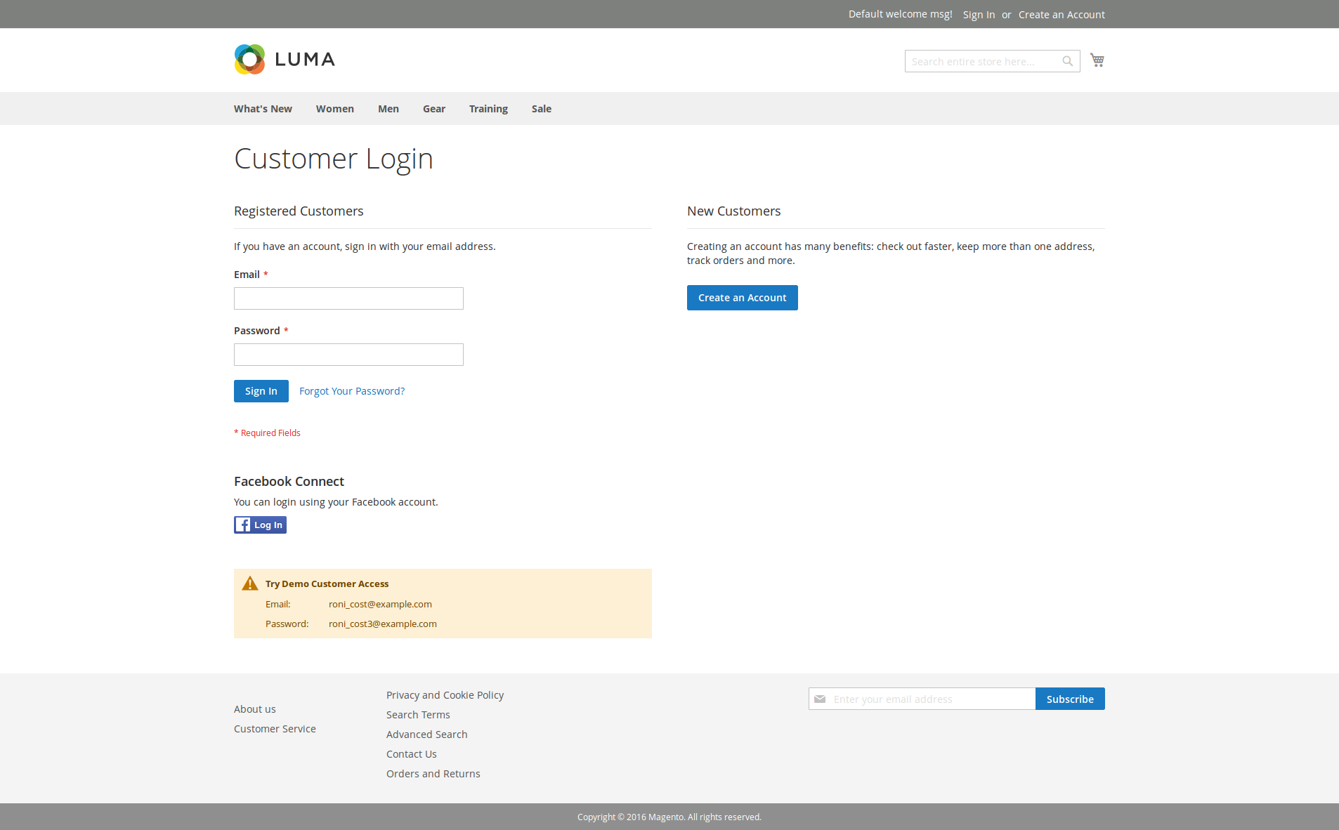Focus the Email input field

[x=348, y=298]
